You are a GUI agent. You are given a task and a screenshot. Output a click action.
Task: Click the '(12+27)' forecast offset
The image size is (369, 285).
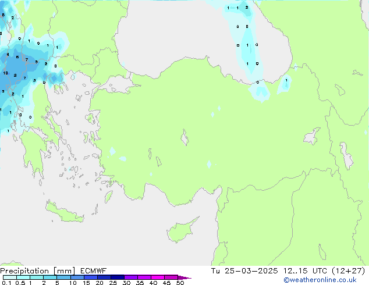348,271
